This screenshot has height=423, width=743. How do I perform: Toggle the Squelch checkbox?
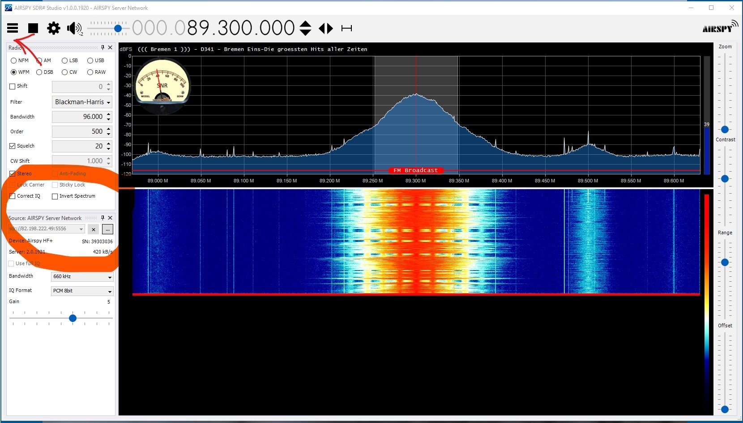(13, 146)
